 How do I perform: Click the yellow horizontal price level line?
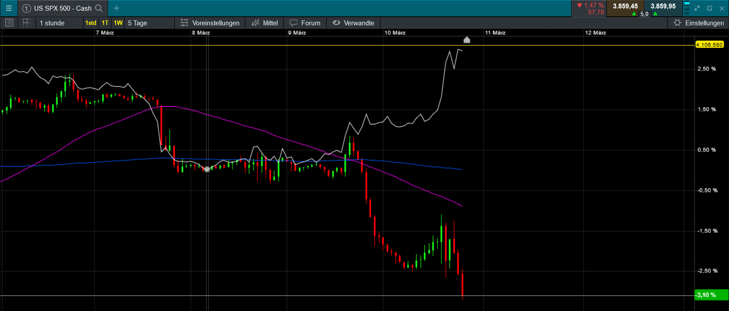click(x=347, y=45)
